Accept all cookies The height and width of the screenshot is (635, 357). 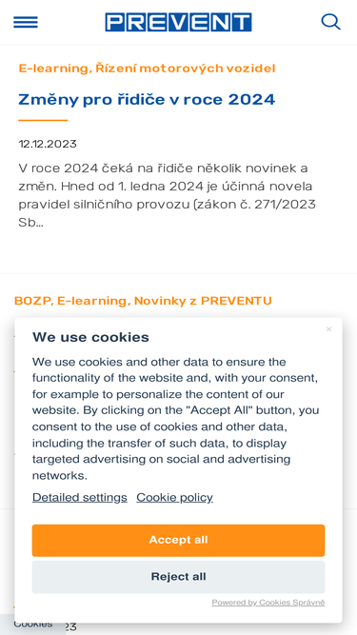pyautogui.click(x=179, y=540)
